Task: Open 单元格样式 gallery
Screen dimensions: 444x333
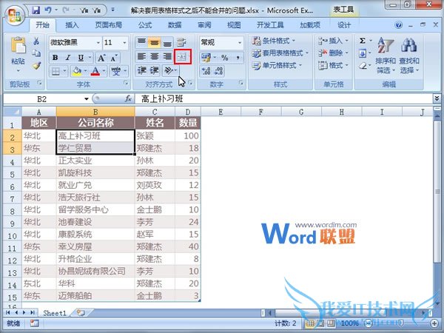Action: [x=277, y=65]
